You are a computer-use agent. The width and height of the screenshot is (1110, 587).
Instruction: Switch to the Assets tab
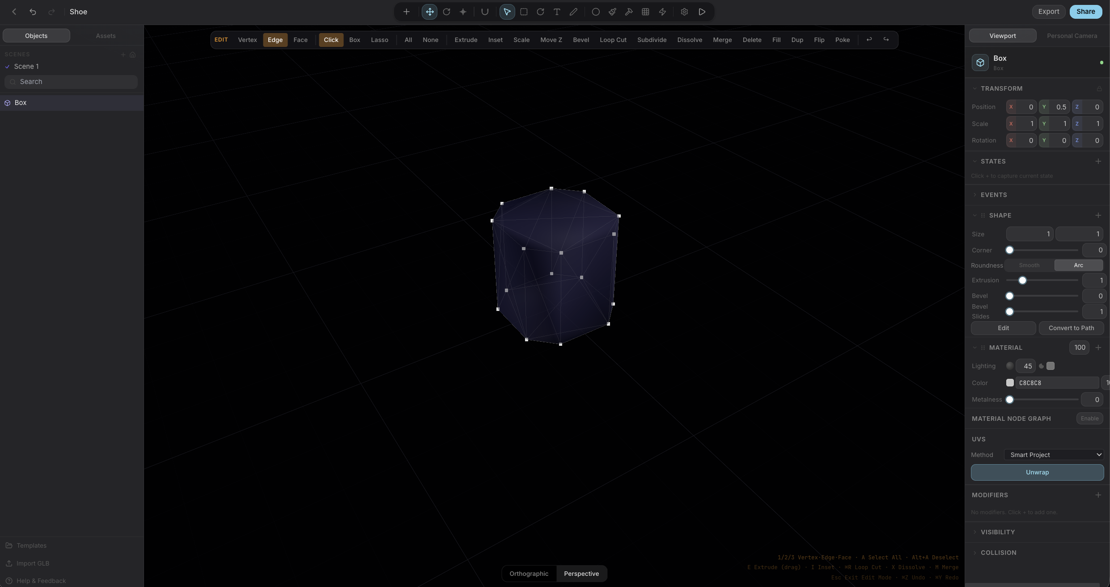106,36
